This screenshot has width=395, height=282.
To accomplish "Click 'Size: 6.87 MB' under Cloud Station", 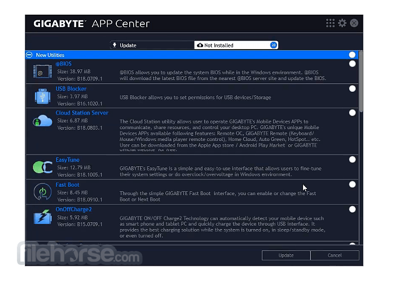I will pos(72,121).
